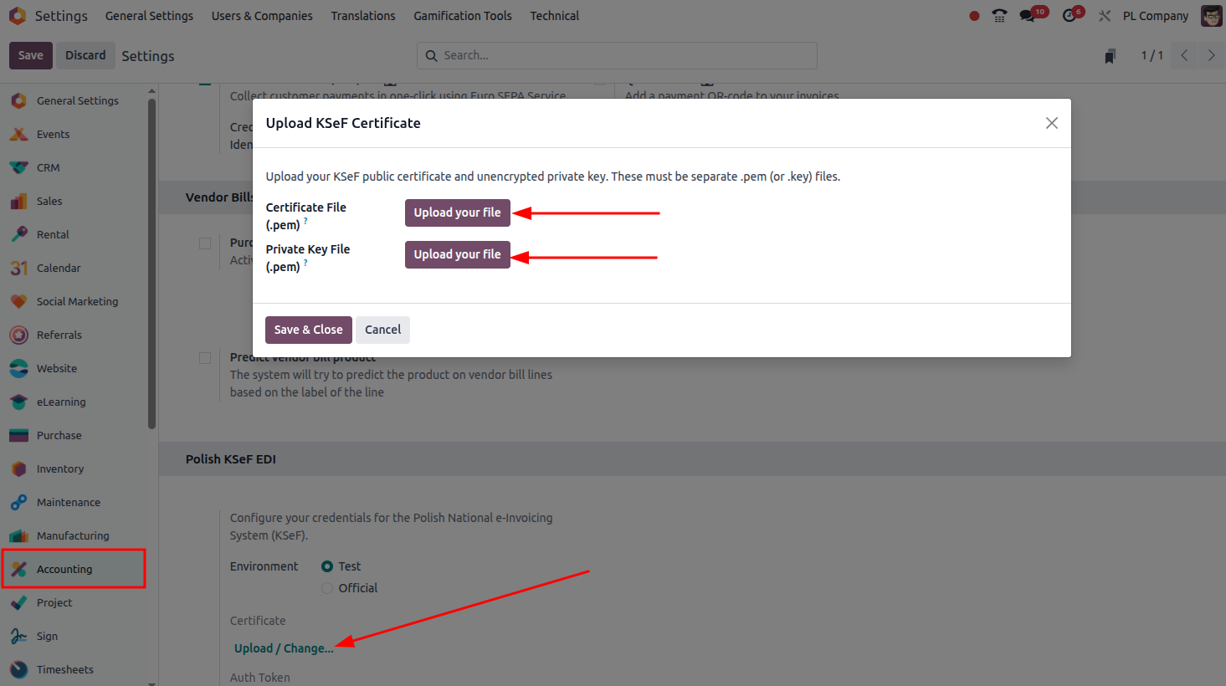The height and width of the screenshot is (686, 1226).
Task: Open the Gamification Tools menu
Action: pos(462,16)
